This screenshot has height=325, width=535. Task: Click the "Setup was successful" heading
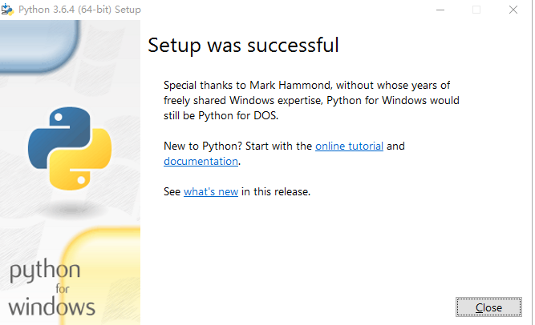coord(243,46)
